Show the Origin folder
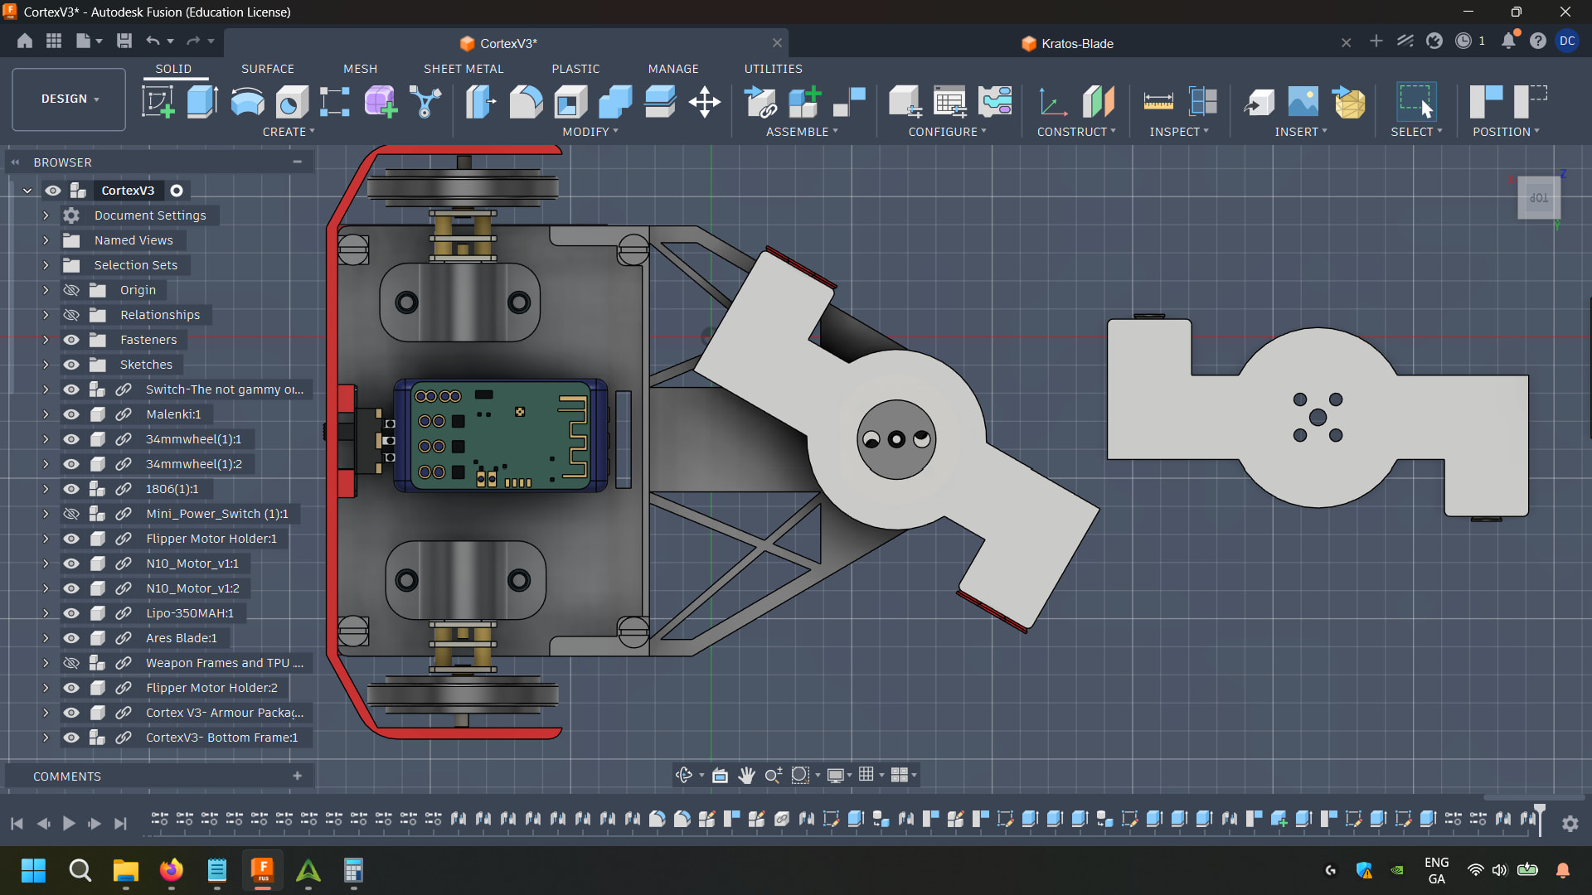1592x895 pixels. 71,290
